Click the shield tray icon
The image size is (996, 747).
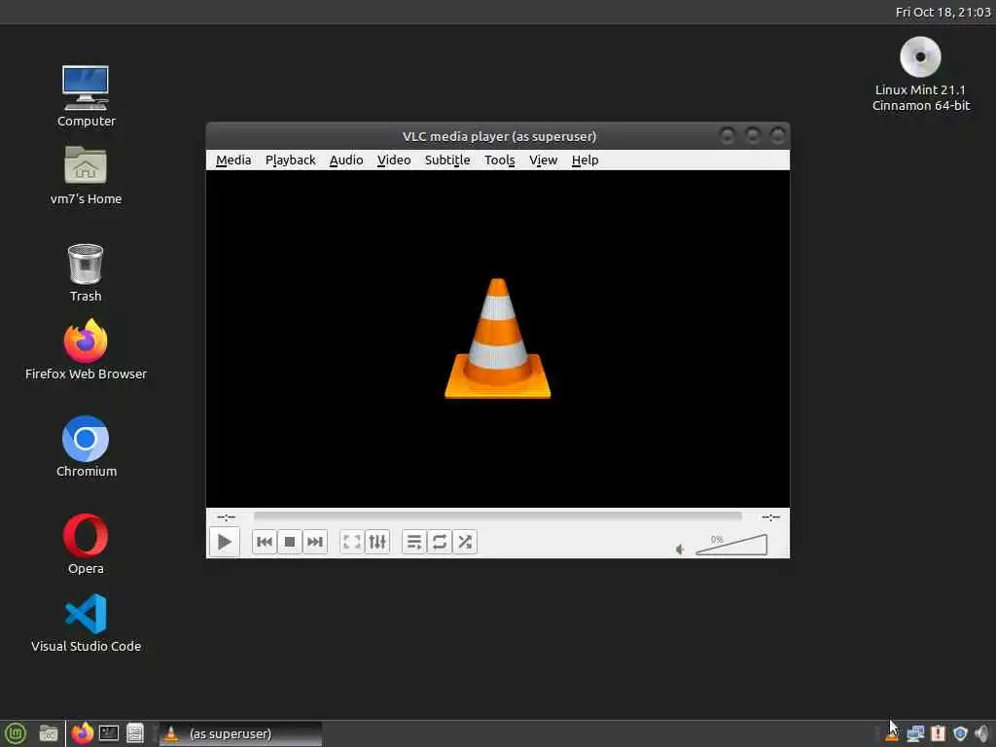point(960,733)
